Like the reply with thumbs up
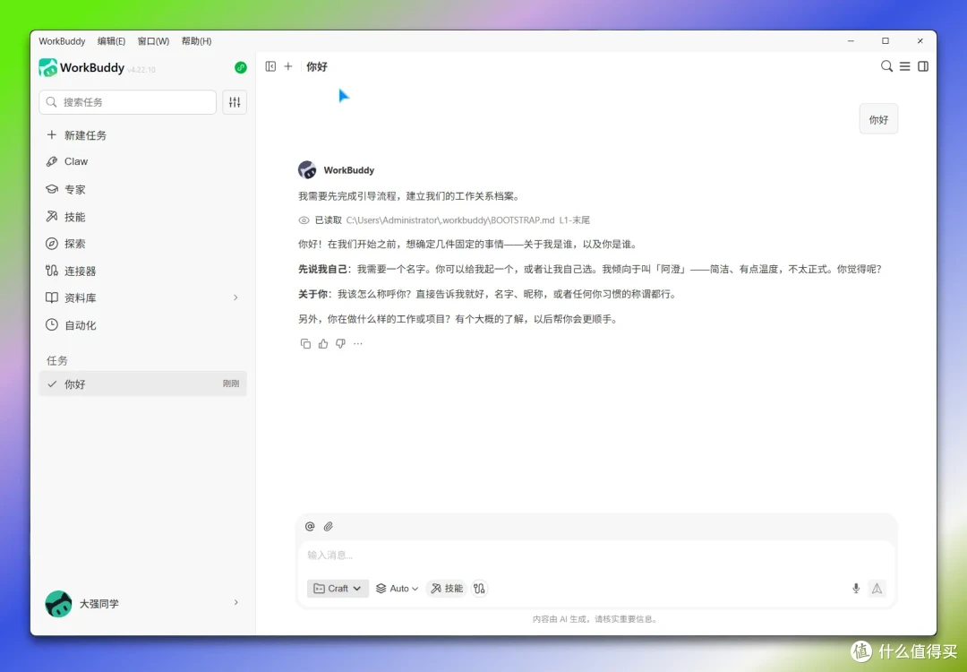The image size is (967, 672). point(323,344)
